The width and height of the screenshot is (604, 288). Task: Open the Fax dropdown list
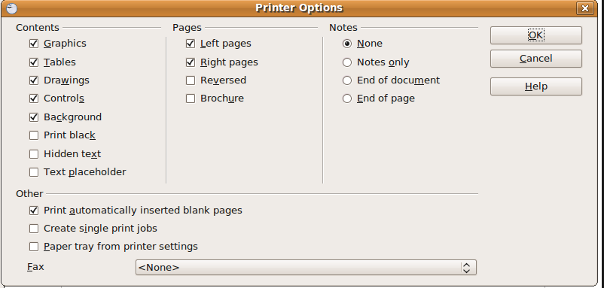[x=306, y=267]
